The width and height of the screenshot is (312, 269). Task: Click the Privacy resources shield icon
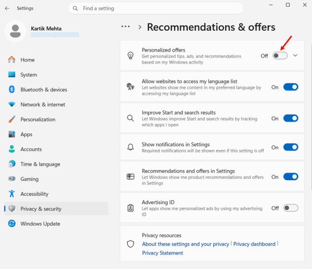[x=131, y=244]
